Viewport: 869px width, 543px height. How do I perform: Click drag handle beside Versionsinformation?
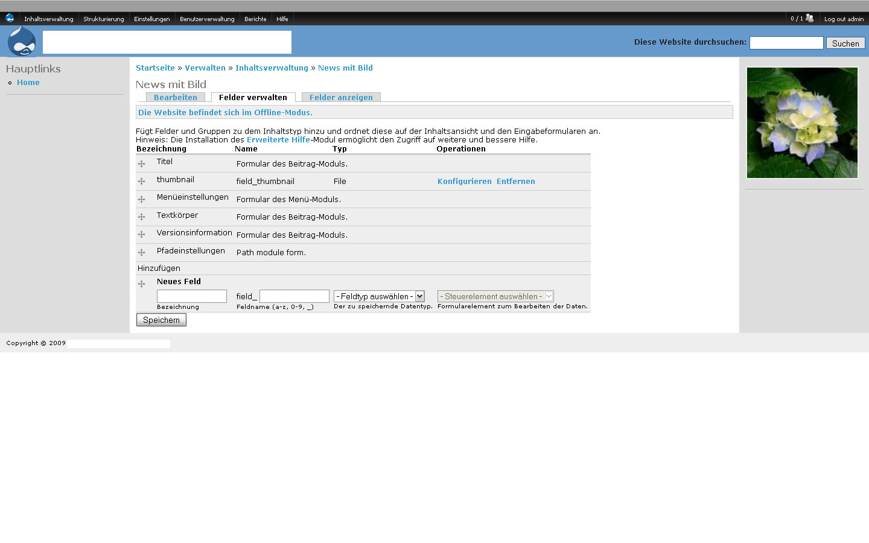tap(141, 235)
